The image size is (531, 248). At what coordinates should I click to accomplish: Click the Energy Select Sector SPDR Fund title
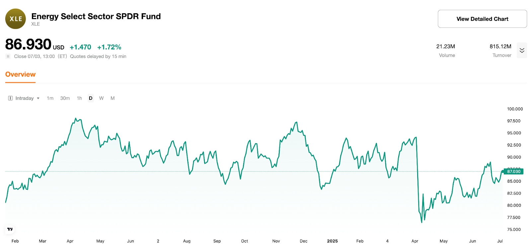point(96,16)
